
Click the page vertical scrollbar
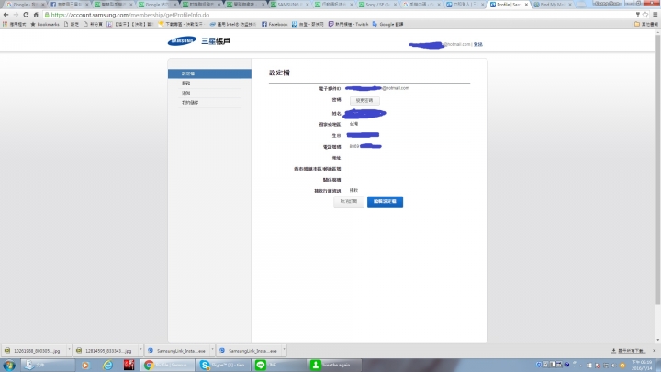click(657, 169)
